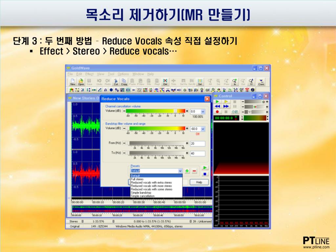The image size is (336, 252).
Task: Click blue stop preview button in dialog
Action: click(x=205, y=174)
